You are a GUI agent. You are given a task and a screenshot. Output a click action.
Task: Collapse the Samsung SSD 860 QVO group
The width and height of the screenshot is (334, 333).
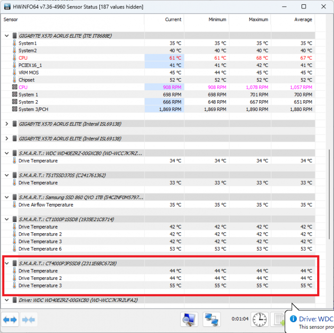coord(7,198)
